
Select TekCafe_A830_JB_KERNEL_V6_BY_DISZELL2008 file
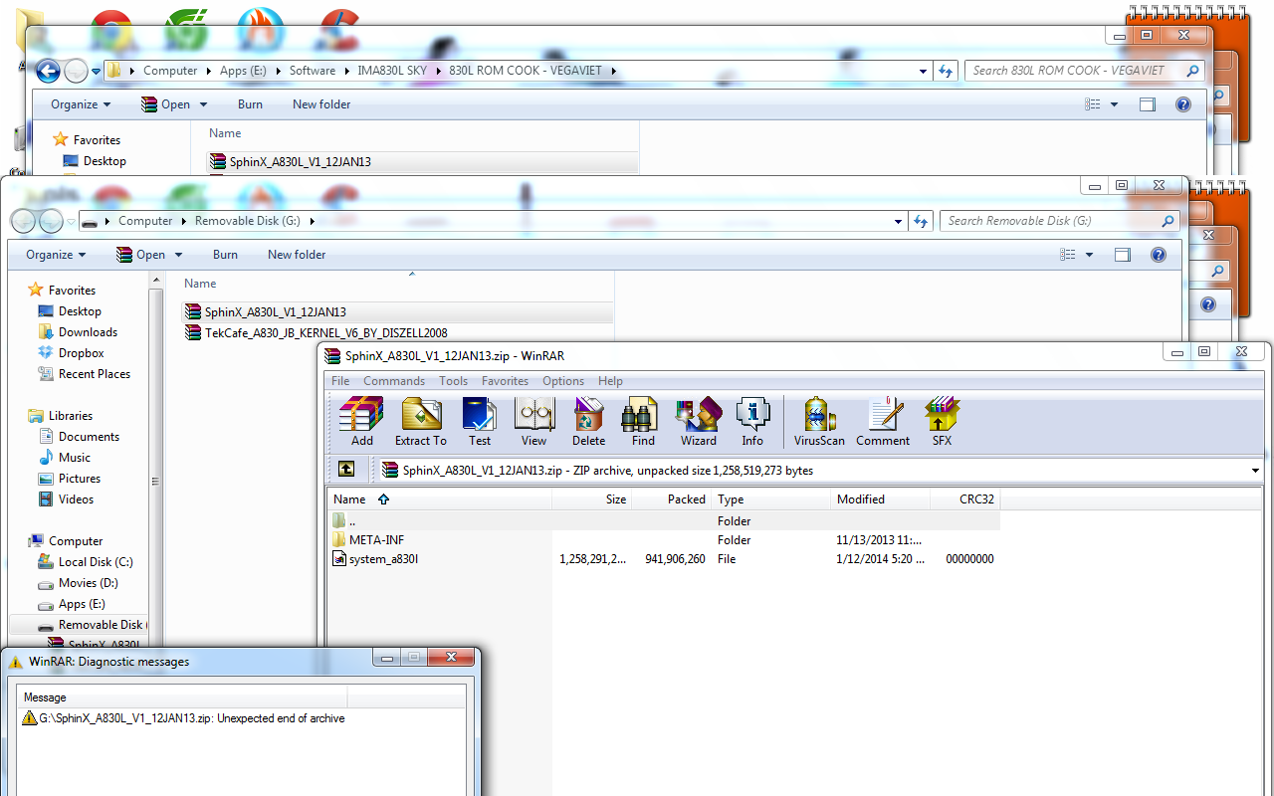[x=317, y=332]
